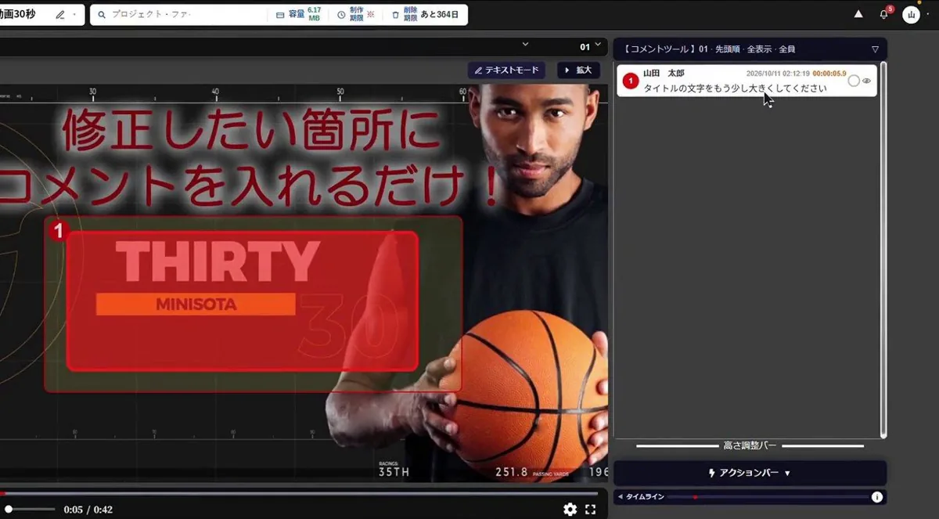Image resolution: width=939 pixels, height=519 pixels.
Task: Toggle the completion circle on comment 1
Action: [854, 81]
